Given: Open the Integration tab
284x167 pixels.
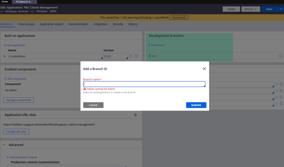Looking at the screenshot, I should pyautogui.click(x=100, y=24).
